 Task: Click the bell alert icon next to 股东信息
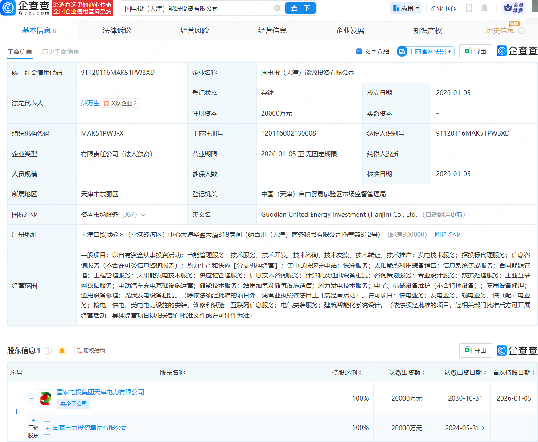tap(62, 351)
